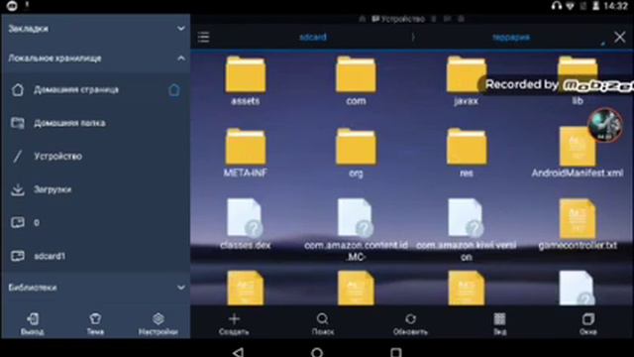Open the org folder
The image size is (634, 357).
(x=356, y=153)
